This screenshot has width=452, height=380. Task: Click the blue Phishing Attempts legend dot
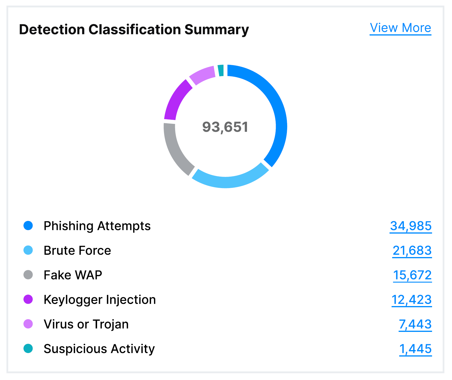(28, 226)
